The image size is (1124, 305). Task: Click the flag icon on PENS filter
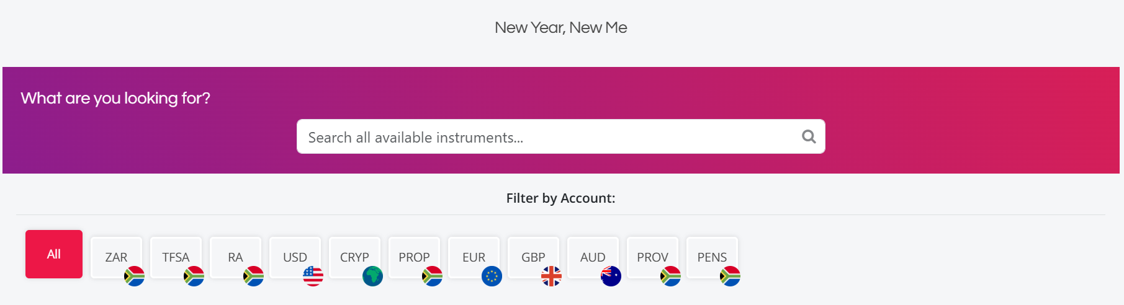point(730,276)
